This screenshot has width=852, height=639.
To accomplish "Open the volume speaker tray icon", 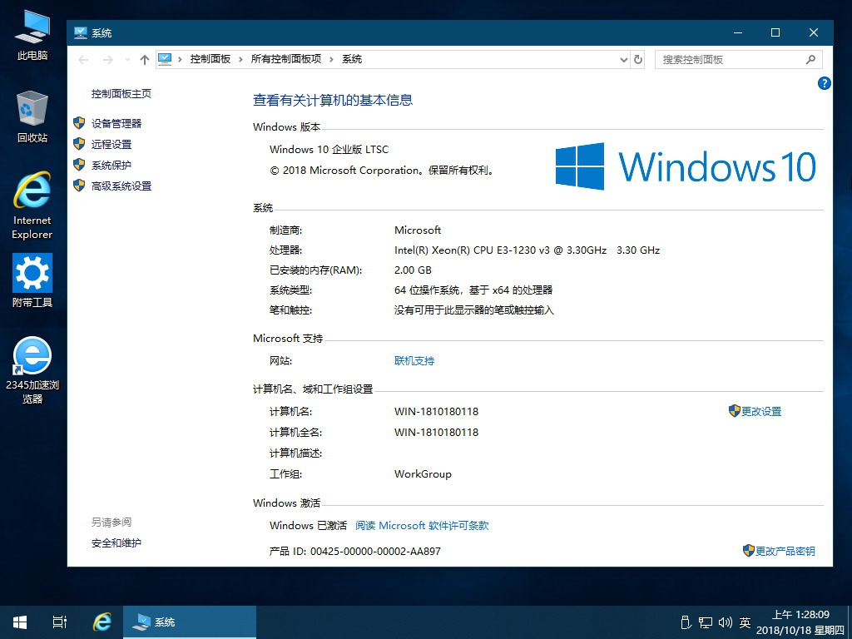I will point(726,622).
